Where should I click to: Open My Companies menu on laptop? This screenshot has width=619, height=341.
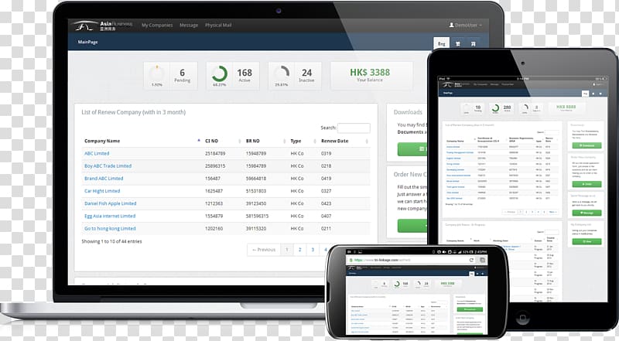[x=157, y=26]
